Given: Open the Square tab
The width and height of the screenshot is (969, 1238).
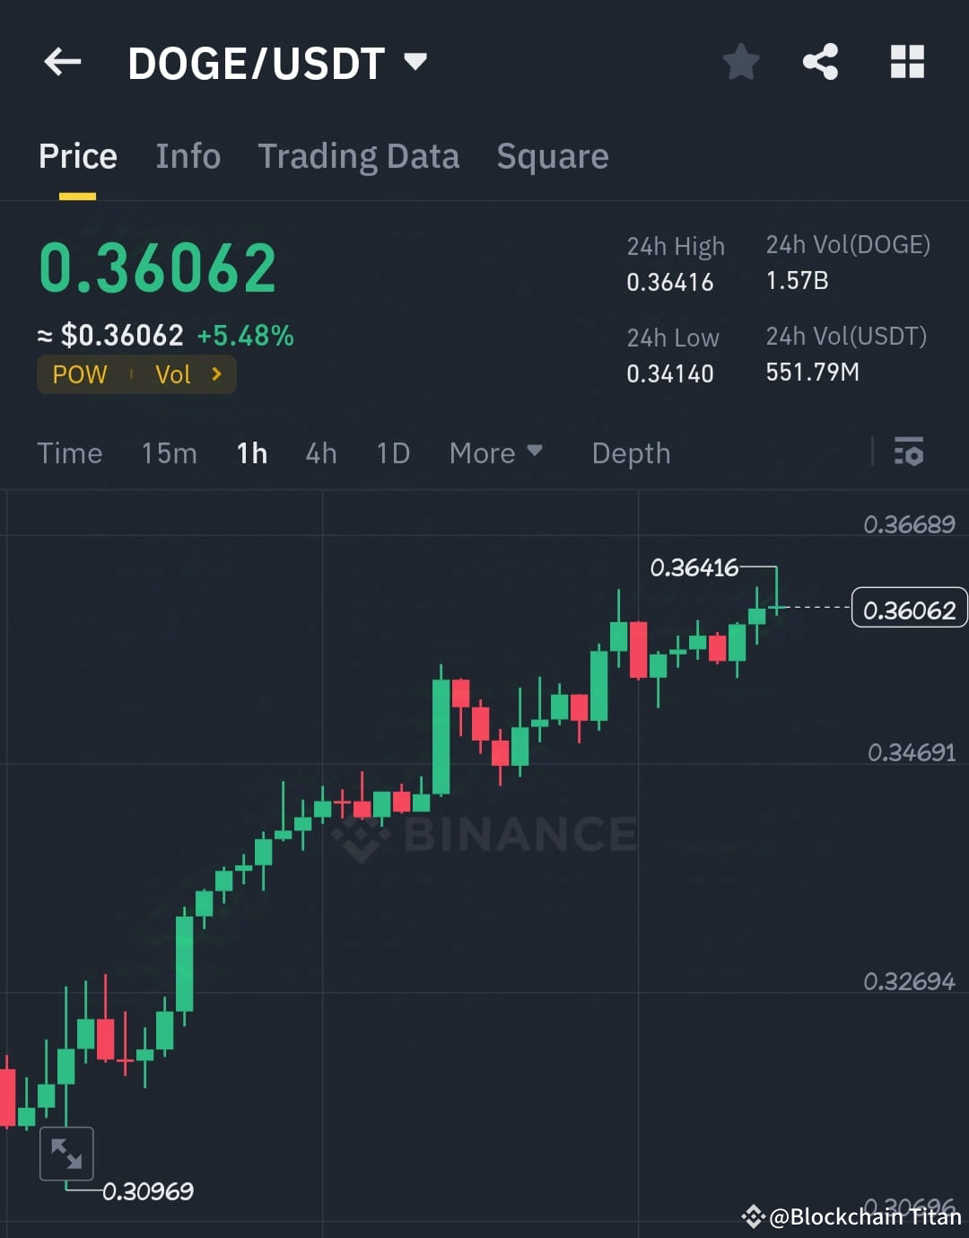Looking at the screenshot, I should tap(552, 155).
